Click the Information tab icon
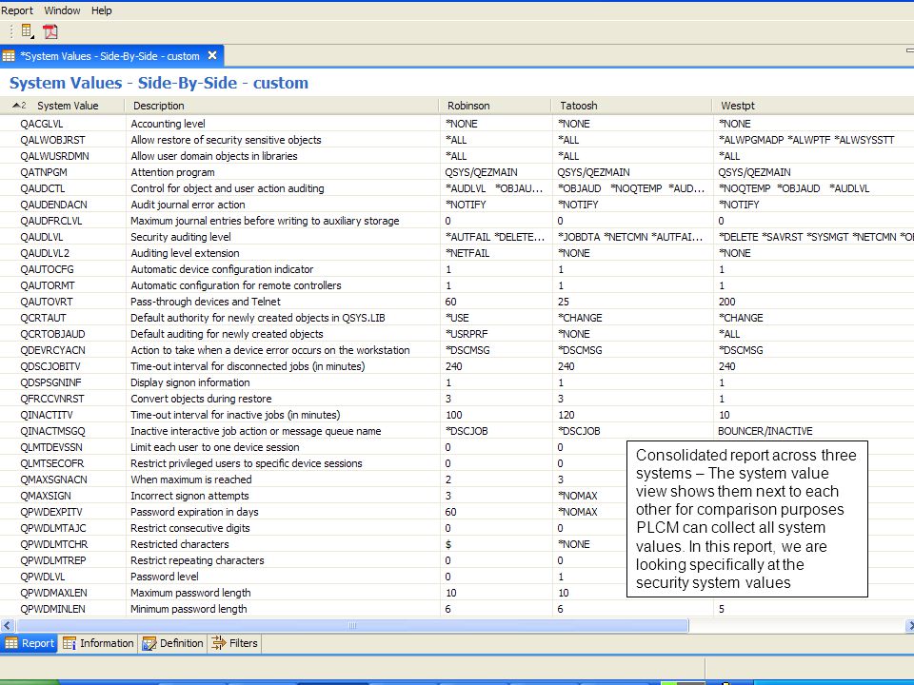The width and height of the screenshot is (914, 685). 70,643
